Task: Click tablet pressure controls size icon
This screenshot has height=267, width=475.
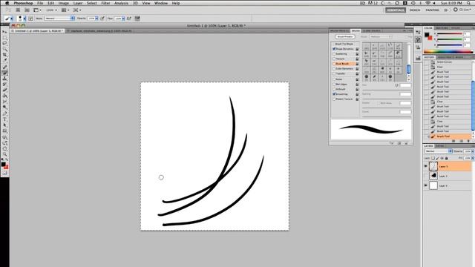Action: pyautogui.click(x=137, y=19)
